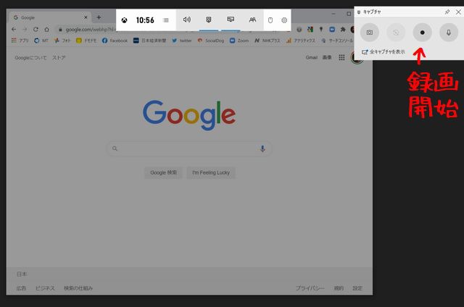Open the SocialDog bookmark

point(211,41)
